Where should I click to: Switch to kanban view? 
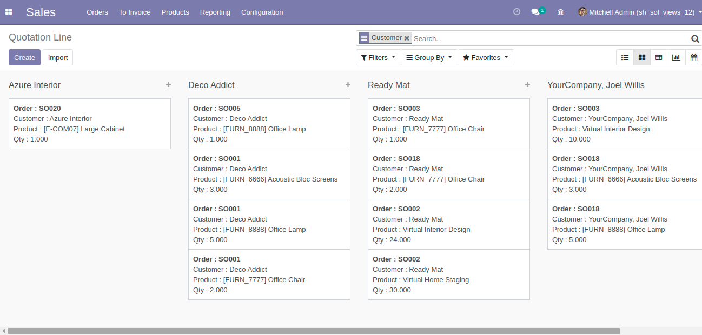pyautogui.click(x=641, y=57)
